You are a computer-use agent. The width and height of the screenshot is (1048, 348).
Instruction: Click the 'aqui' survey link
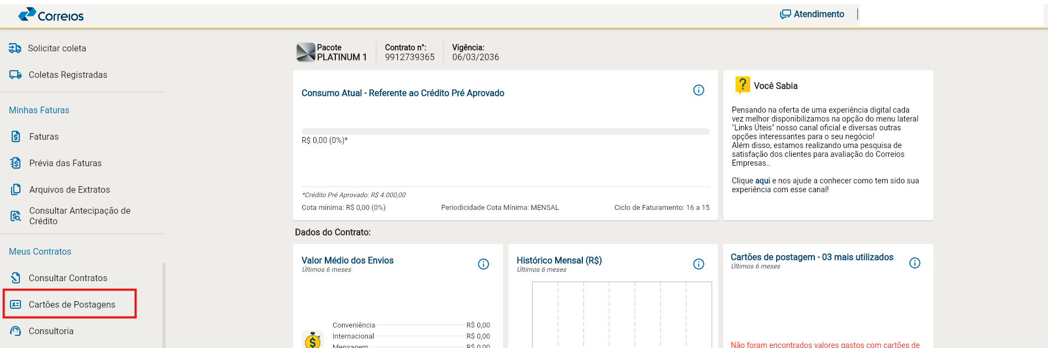coord(762,181)
